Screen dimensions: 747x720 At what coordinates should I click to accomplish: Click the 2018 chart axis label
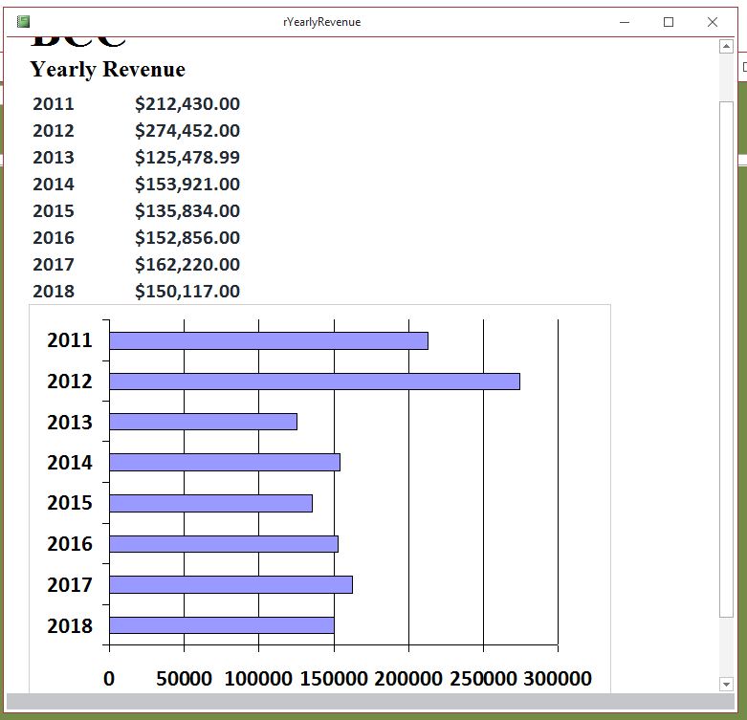point(70,625)
